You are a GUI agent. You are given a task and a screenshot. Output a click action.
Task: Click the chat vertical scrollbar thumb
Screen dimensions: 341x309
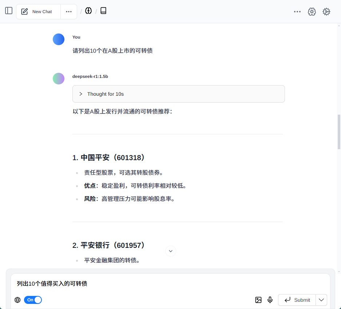339,132
